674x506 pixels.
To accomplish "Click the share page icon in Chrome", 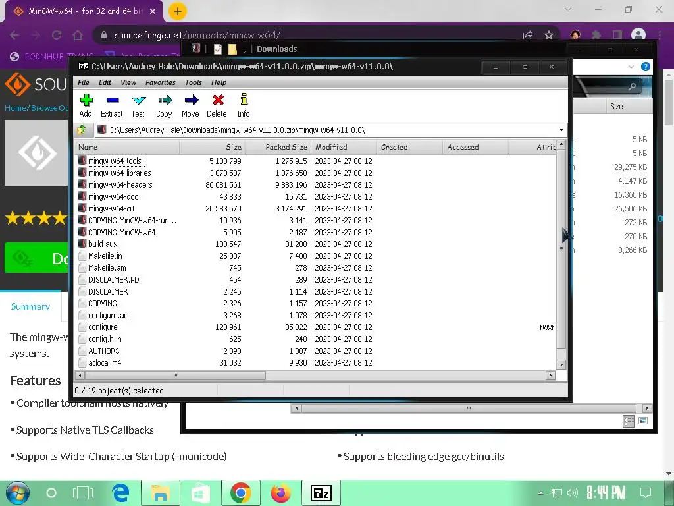I will tap(529, 35).
